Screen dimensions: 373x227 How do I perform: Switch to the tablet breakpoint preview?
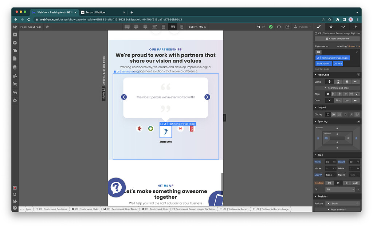pos(163,26)
